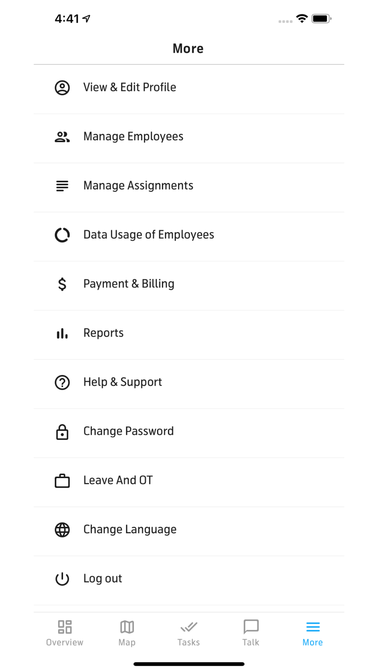378x672 pixels.
Task: Go to the Tasks tab
Action: 189,633
